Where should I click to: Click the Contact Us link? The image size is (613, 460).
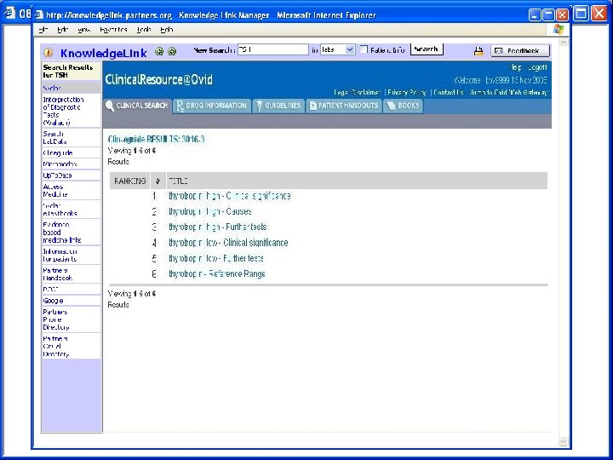449,93
